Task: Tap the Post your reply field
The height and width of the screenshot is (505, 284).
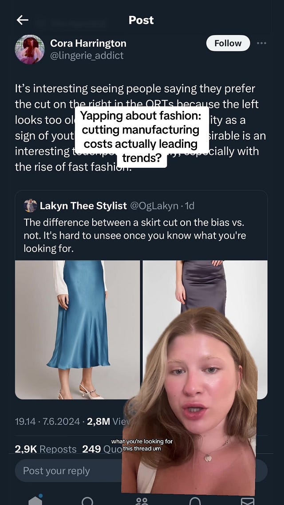Action: pos(68,471)
